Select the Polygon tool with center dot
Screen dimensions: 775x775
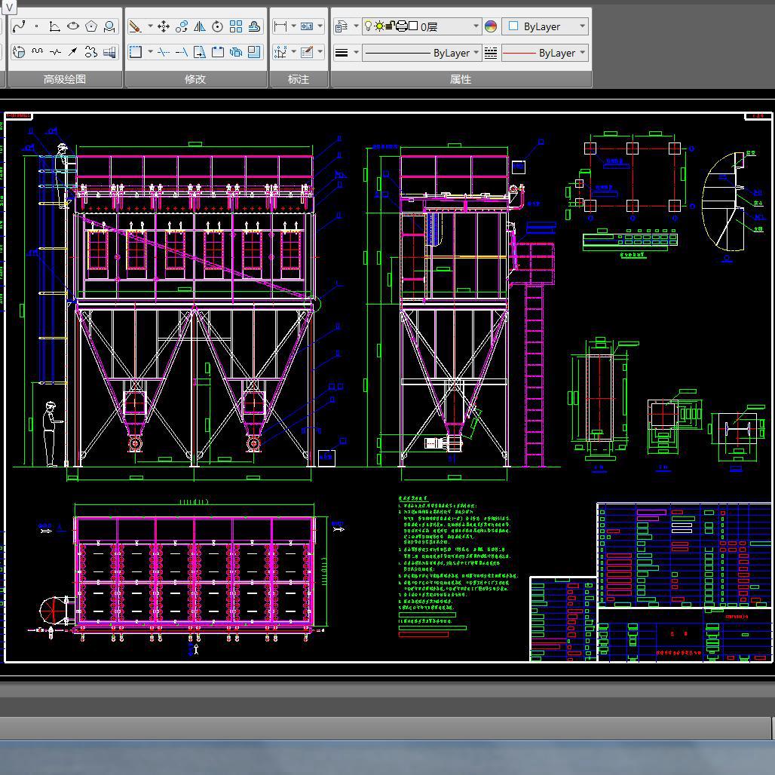click(x=91, y=26)
